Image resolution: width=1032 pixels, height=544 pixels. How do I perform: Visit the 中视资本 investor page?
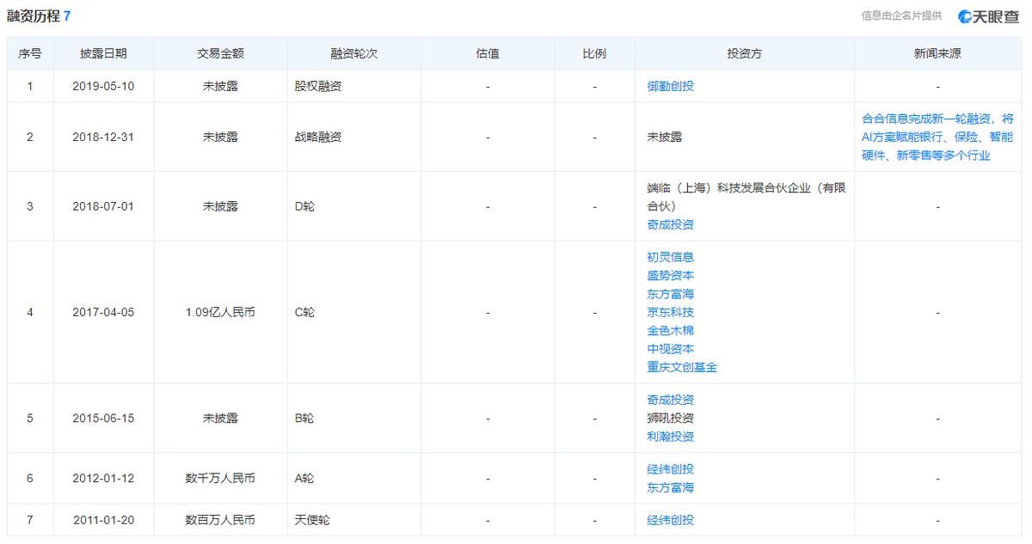click(670, 349)
